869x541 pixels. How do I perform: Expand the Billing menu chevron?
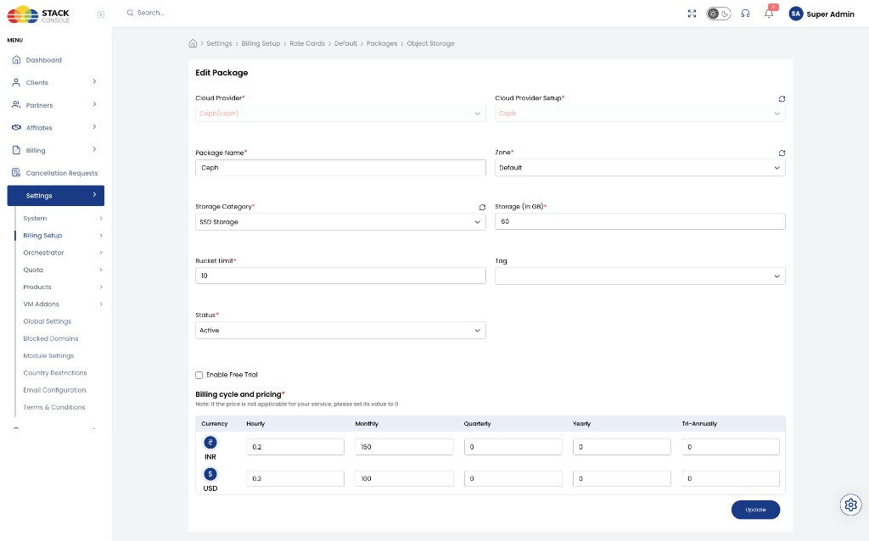(x=94, y=149)
